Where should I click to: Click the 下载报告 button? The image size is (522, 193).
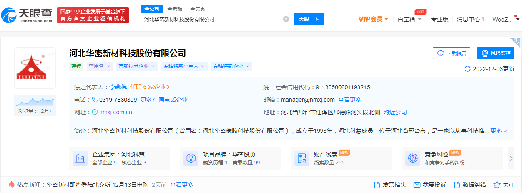tap(452, 53)
